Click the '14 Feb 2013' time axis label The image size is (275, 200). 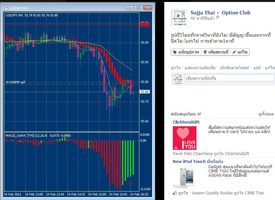coord(12,194)
